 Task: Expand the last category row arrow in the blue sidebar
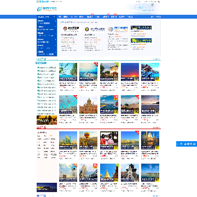[x=55, y=51]
